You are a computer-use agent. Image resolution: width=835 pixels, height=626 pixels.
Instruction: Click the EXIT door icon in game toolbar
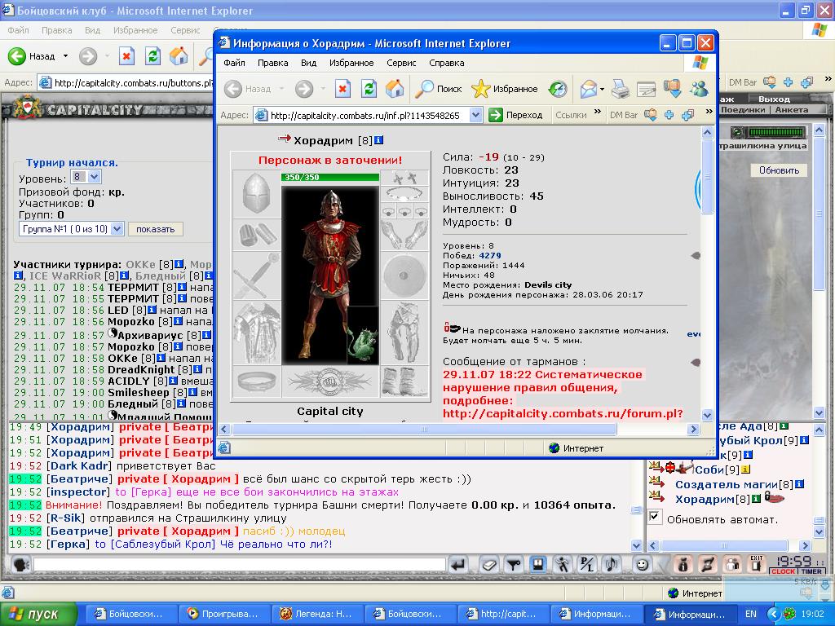pos(756,564)
